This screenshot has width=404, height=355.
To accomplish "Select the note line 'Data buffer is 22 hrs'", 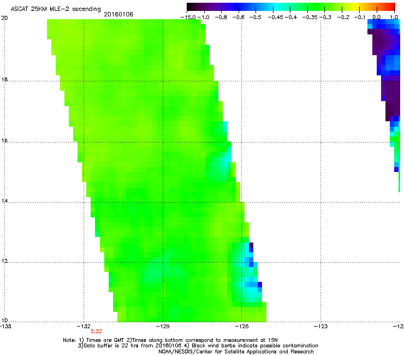I will (198, 346).
